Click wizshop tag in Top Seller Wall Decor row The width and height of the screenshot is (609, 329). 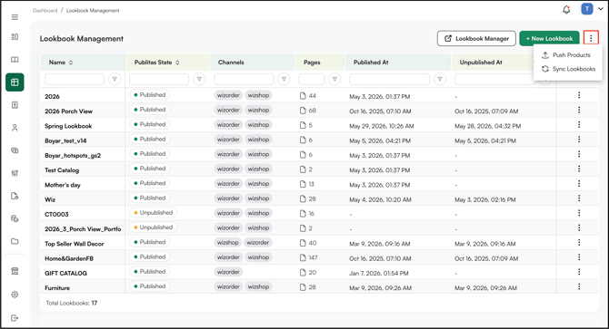pos(227,243)
